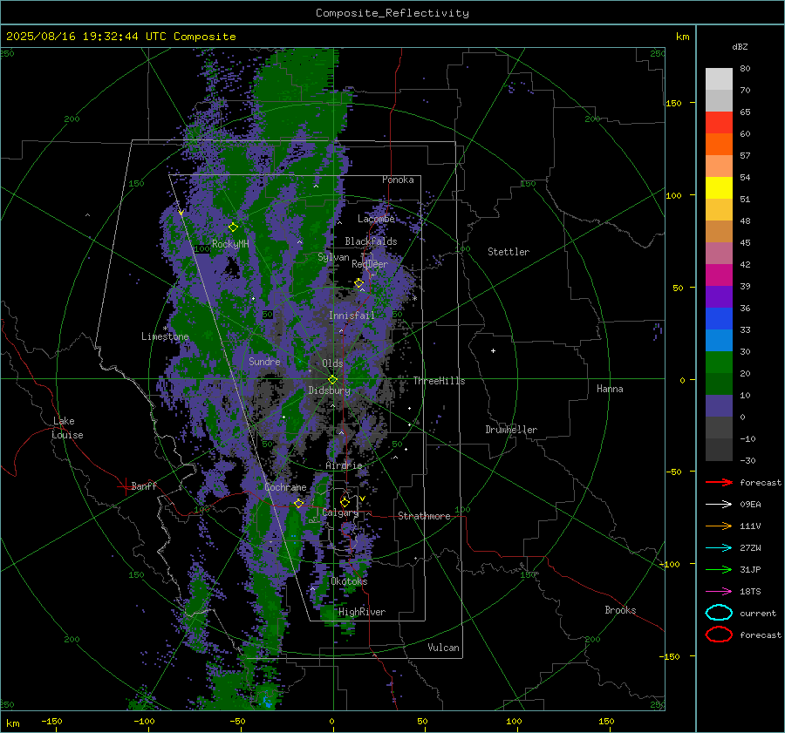This screenshot has width=785, height=733.
Task: Click the red forecast arrow in legend
Action: tap(719, 482)
